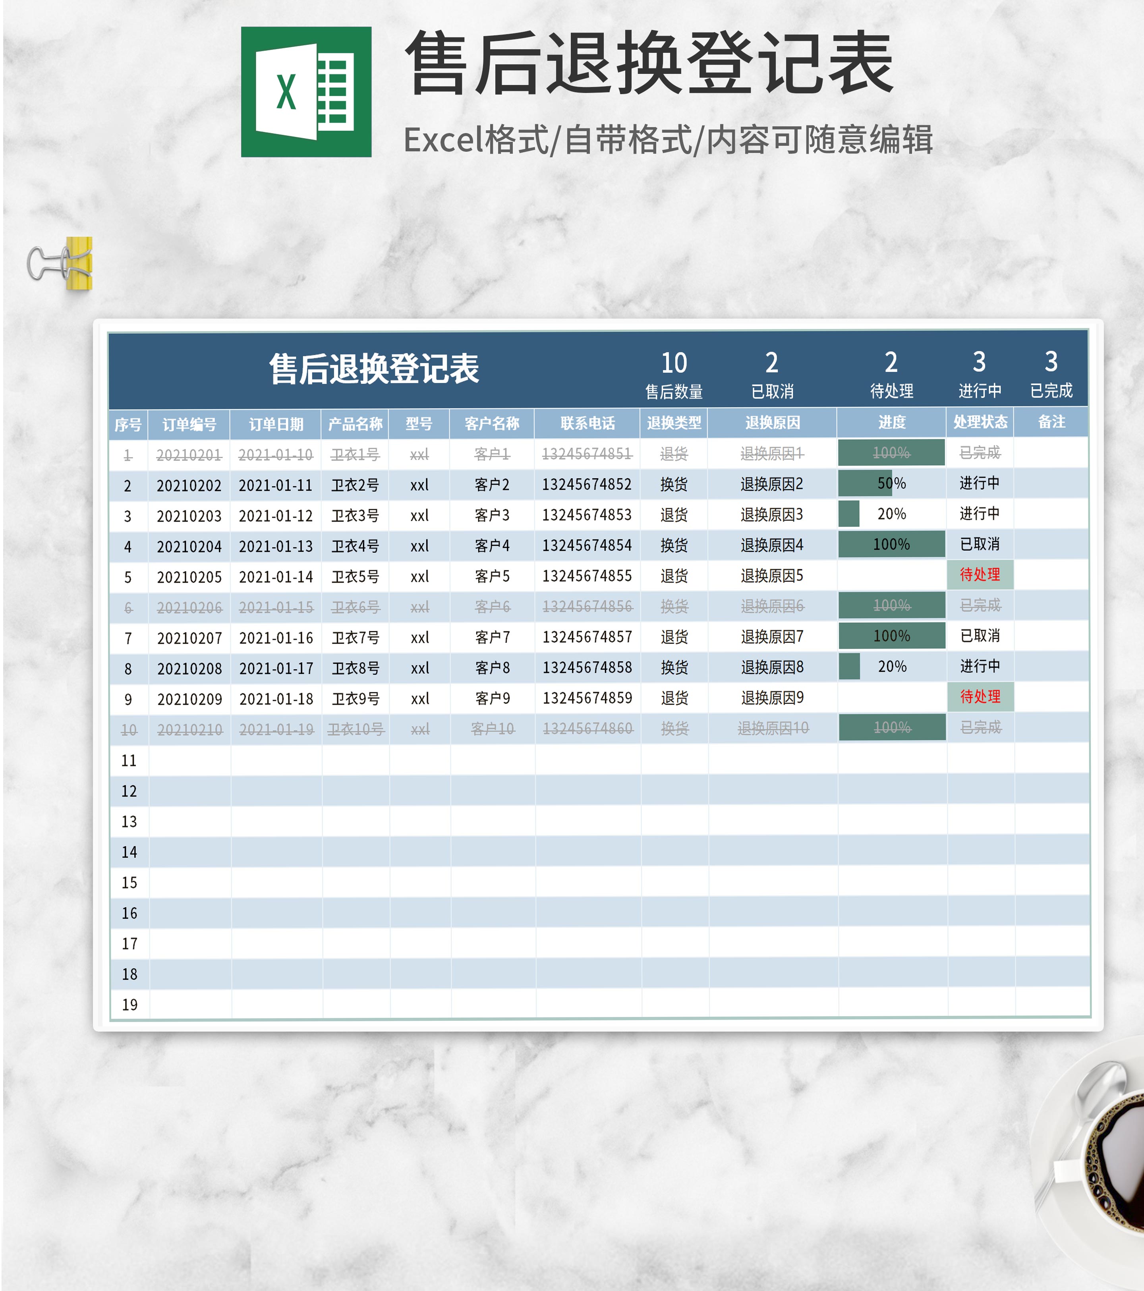Click the 处理状态 column header

(980, 422)
